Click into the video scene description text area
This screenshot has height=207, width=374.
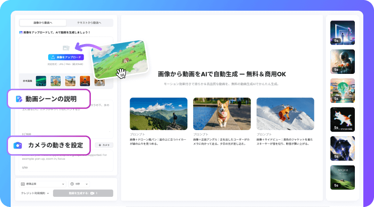point(66,119)
